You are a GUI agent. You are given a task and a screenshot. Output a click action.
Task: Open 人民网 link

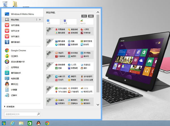tap(85, 29)
